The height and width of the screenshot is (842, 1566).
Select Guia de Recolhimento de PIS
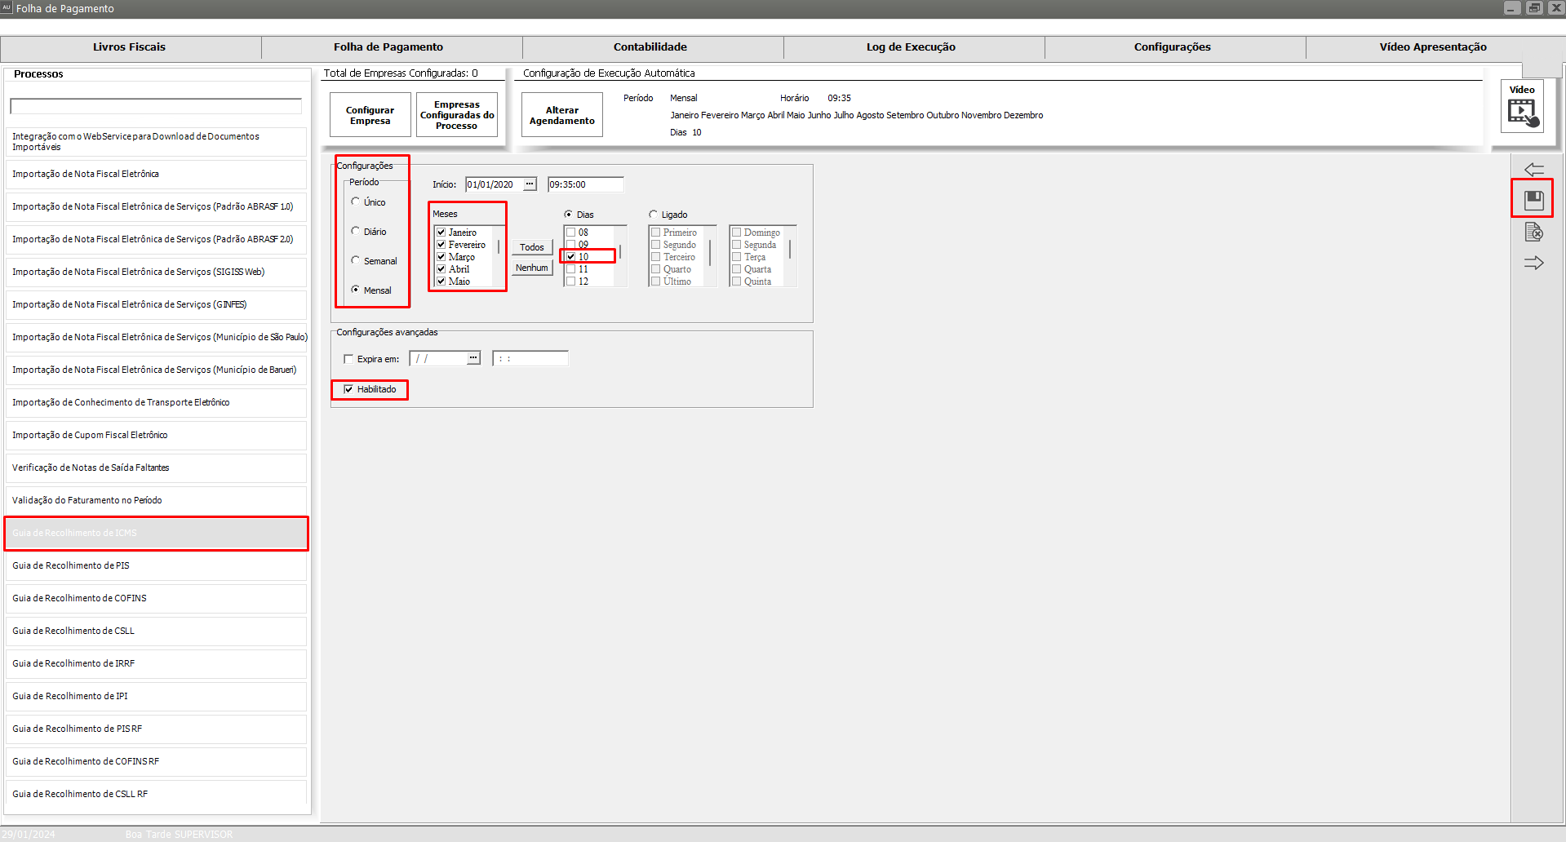pos(156,565)
